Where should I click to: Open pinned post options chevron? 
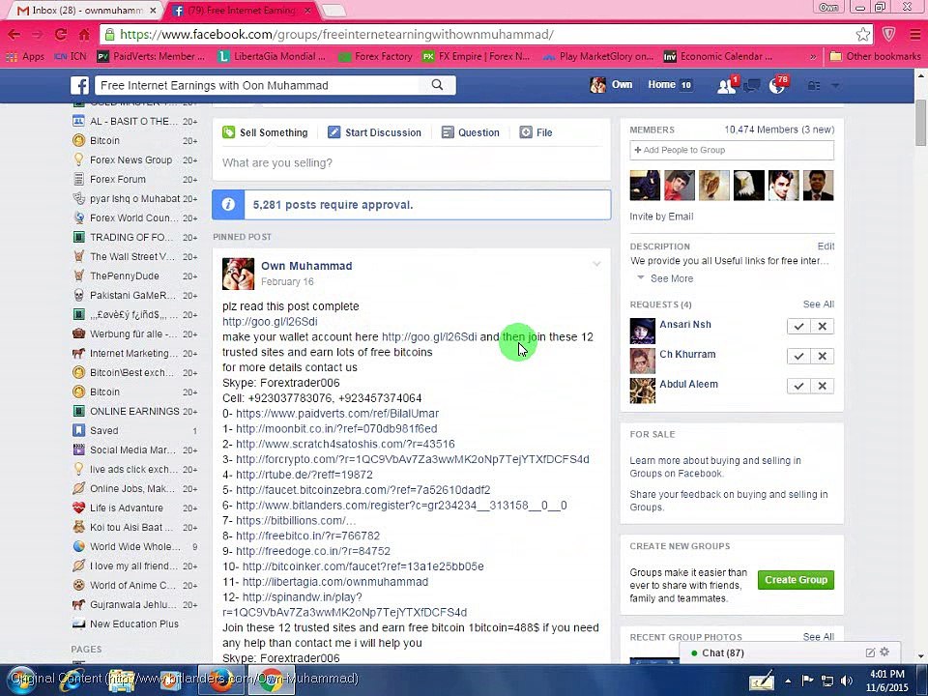coord(596,264)
